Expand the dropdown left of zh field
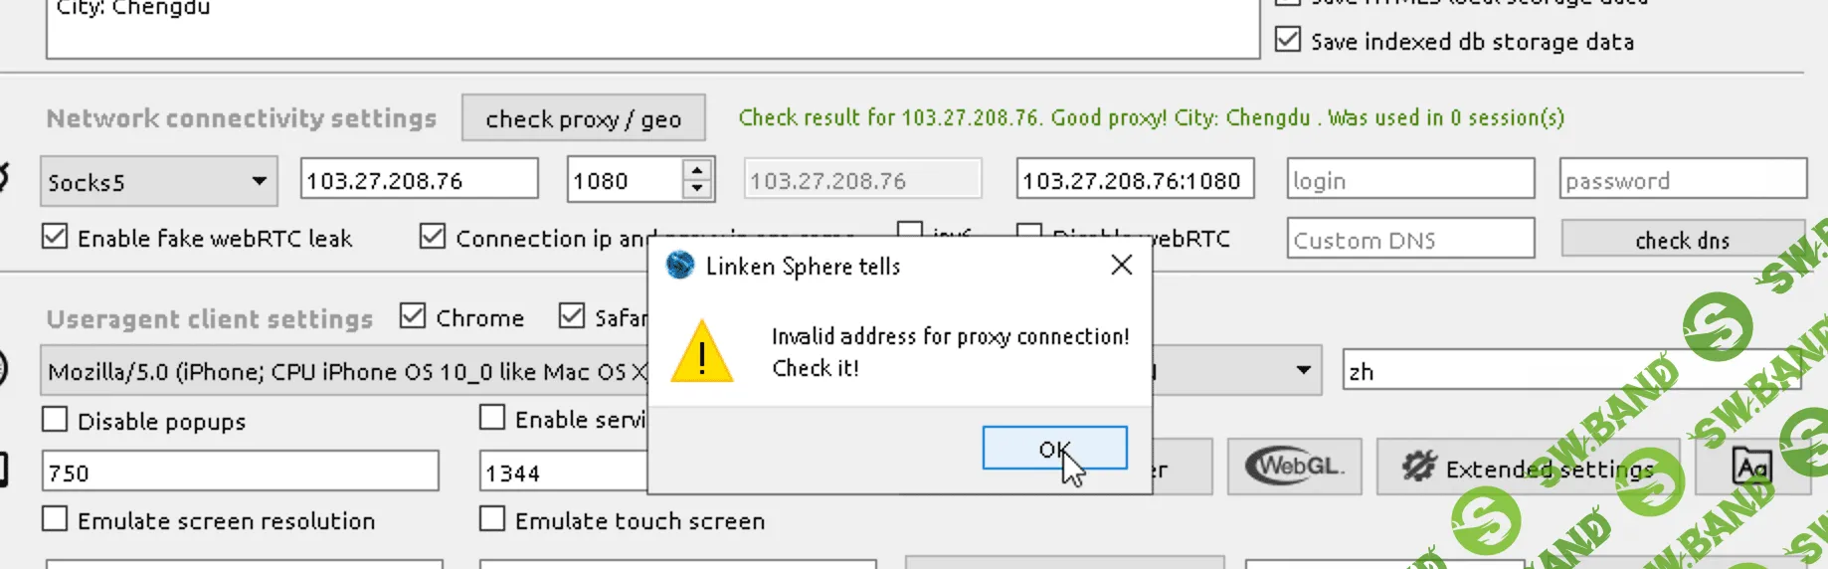The height and width of the screenshot is (569, 1828). (x=1303, y=370)
